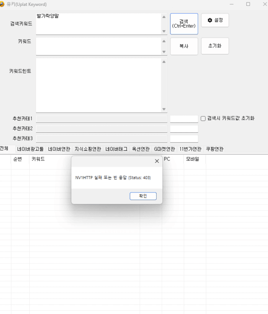This screenshot has height=314, width=268.
Task: Switch to the G마켓연관 tab
Action: (x=164, y=149)
